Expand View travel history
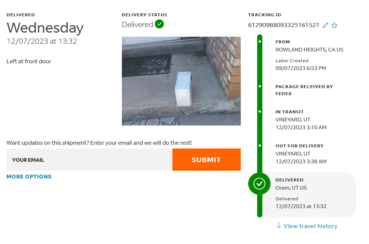This screenshot has height=244, width=369. (310, 226)
